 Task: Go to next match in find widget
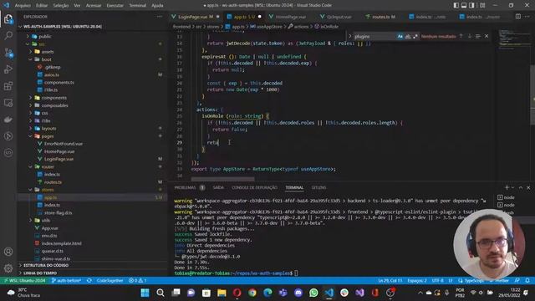point(470,36)
